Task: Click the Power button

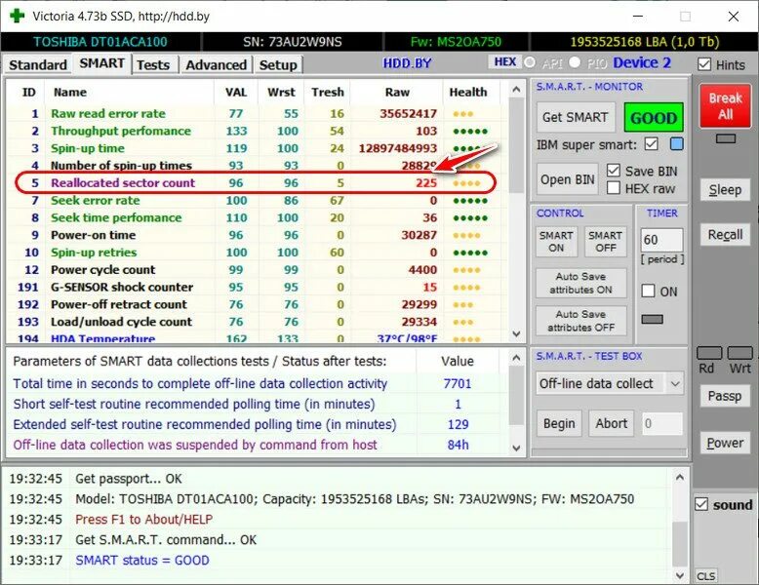Action: point(725,443)
